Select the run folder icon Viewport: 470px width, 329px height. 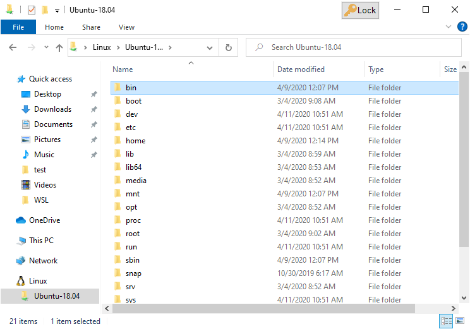117,247
